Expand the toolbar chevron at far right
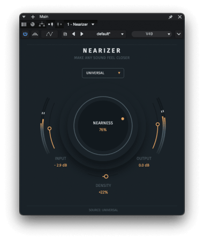204x241 pixels. coord(179,34)
